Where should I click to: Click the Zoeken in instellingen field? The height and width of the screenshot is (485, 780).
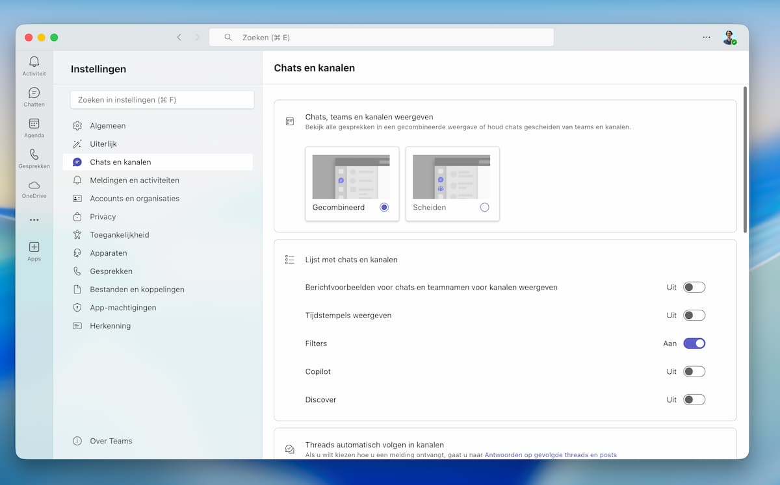coord(162,100)
